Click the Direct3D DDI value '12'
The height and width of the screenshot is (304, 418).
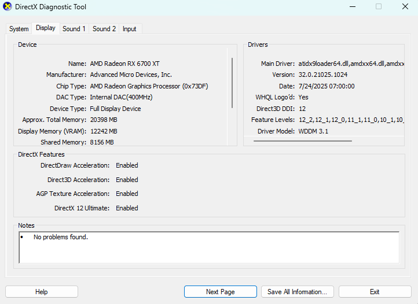tap(302, 109)
